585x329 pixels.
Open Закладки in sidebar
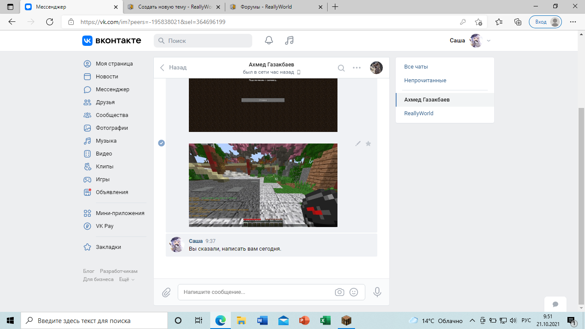(x=102, y=247)
